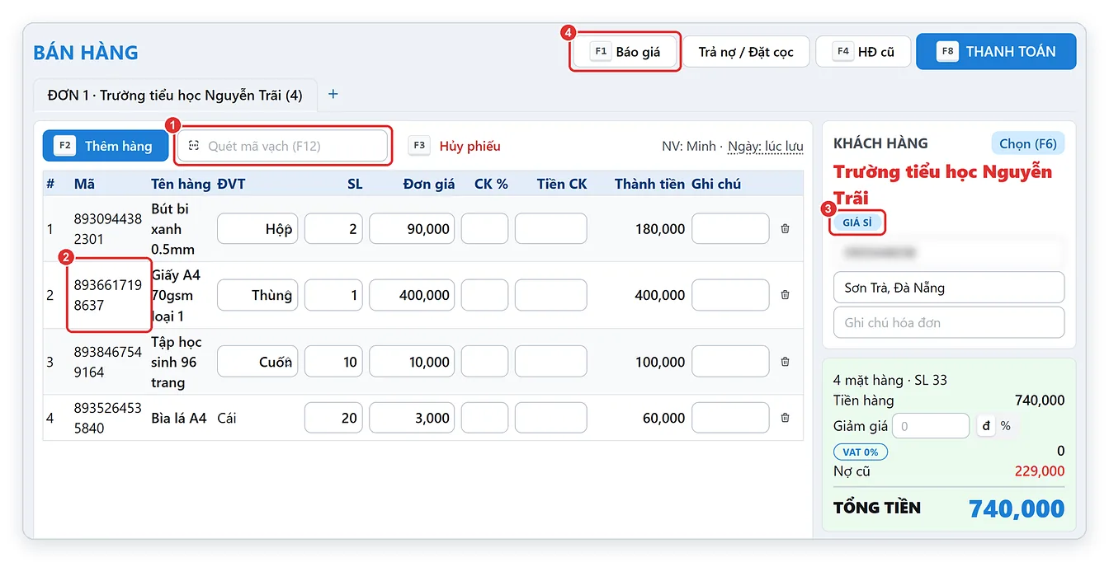The image size is (1109, 562).
Task: Edit unit price 10,000 field
Action: click(412, 362)
